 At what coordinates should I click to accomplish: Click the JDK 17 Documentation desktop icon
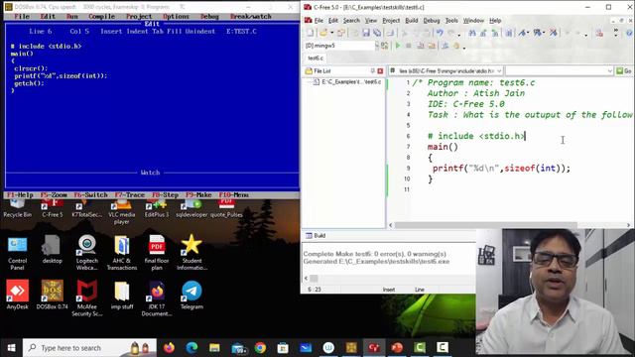(157, 297)
